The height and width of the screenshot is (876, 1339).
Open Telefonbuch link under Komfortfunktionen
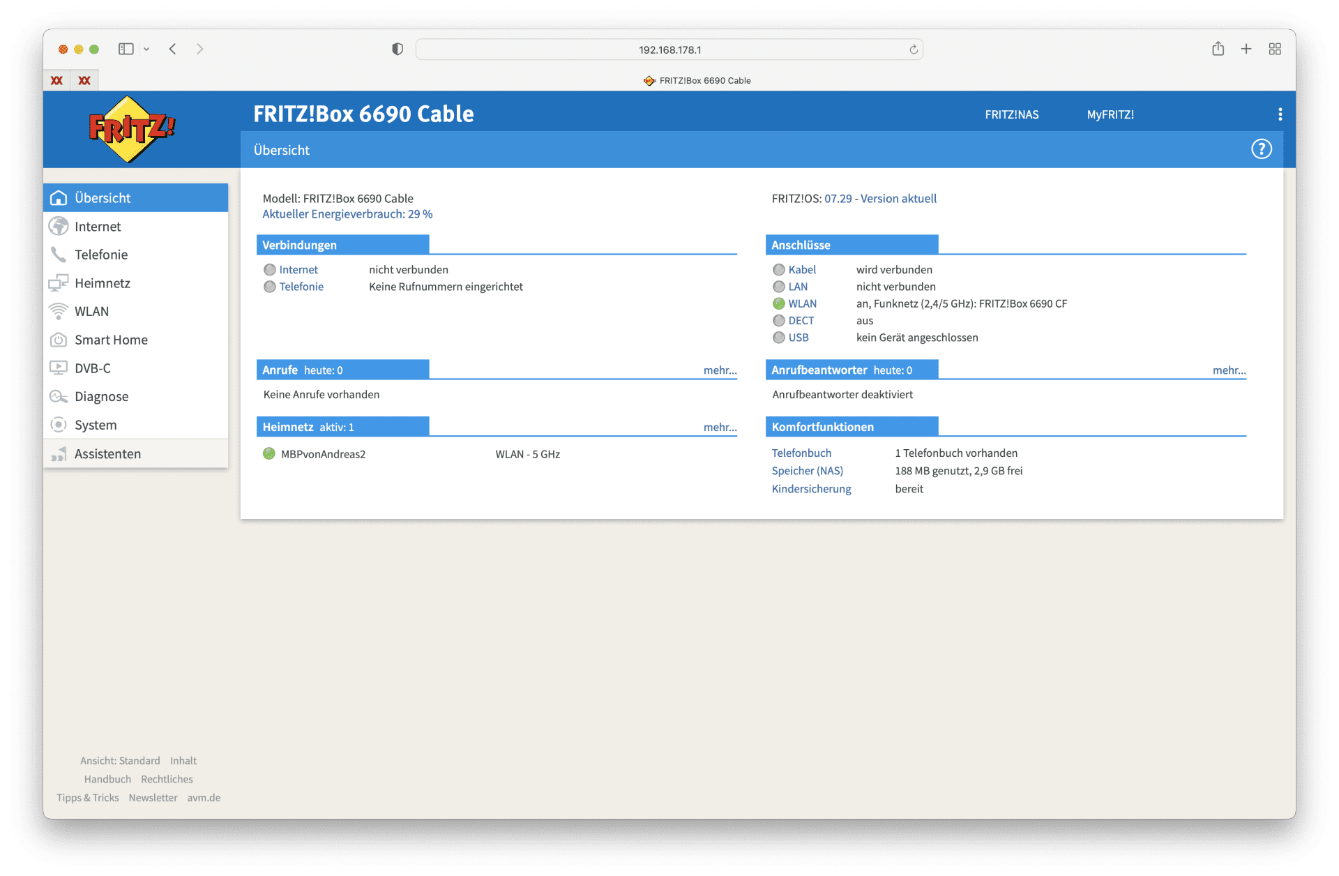tap(801, 453)
